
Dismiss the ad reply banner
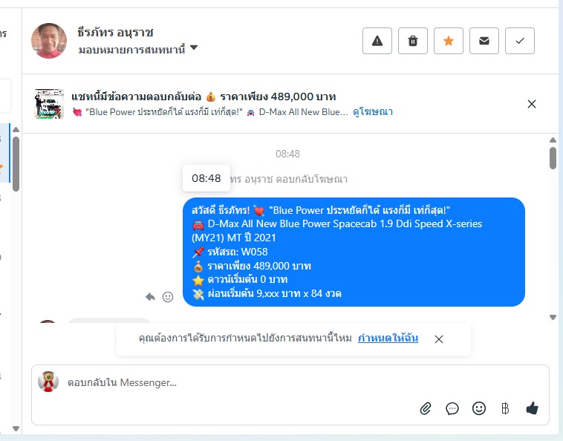pos(531,104)
